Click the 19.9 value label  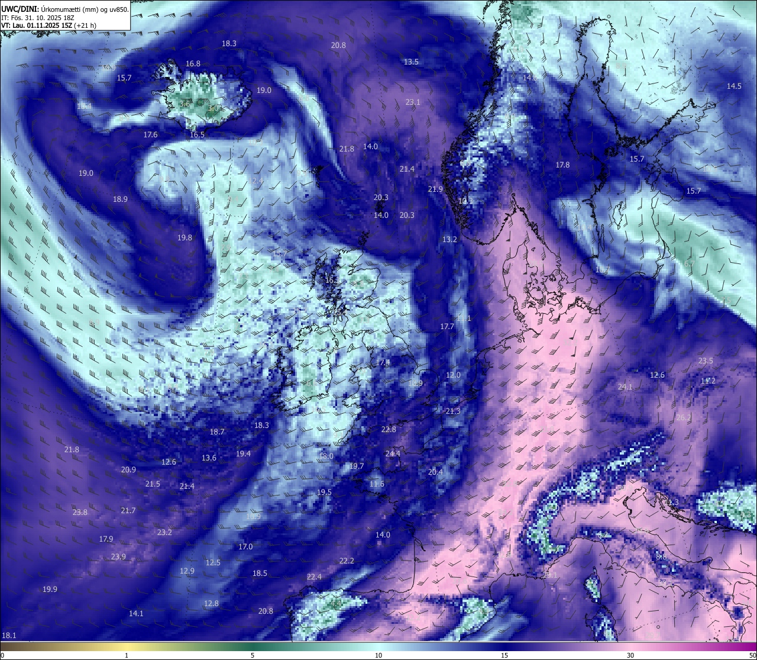50,589
